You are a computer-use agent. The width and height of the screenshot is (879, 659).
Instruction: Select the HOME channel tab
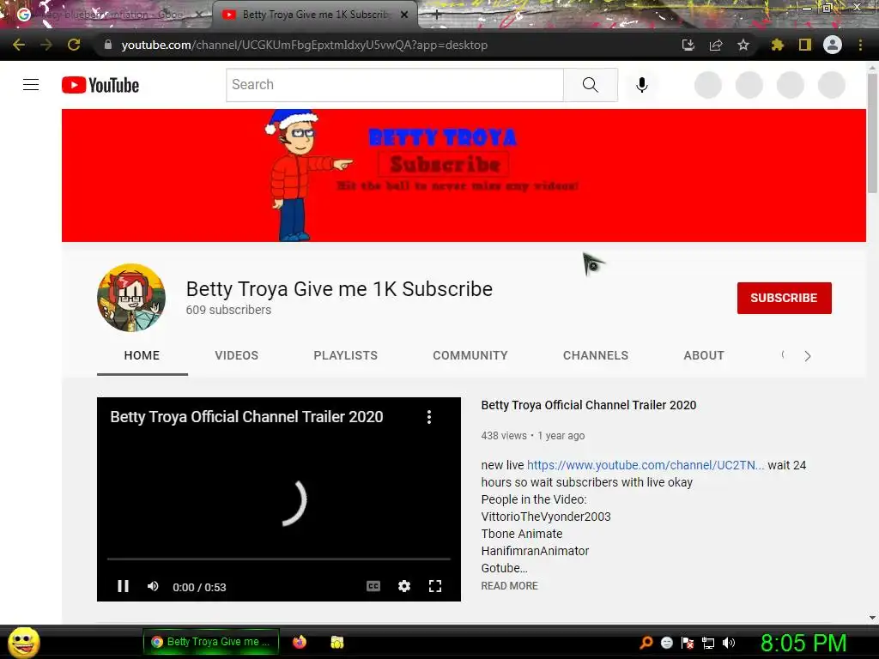(142, 355)
